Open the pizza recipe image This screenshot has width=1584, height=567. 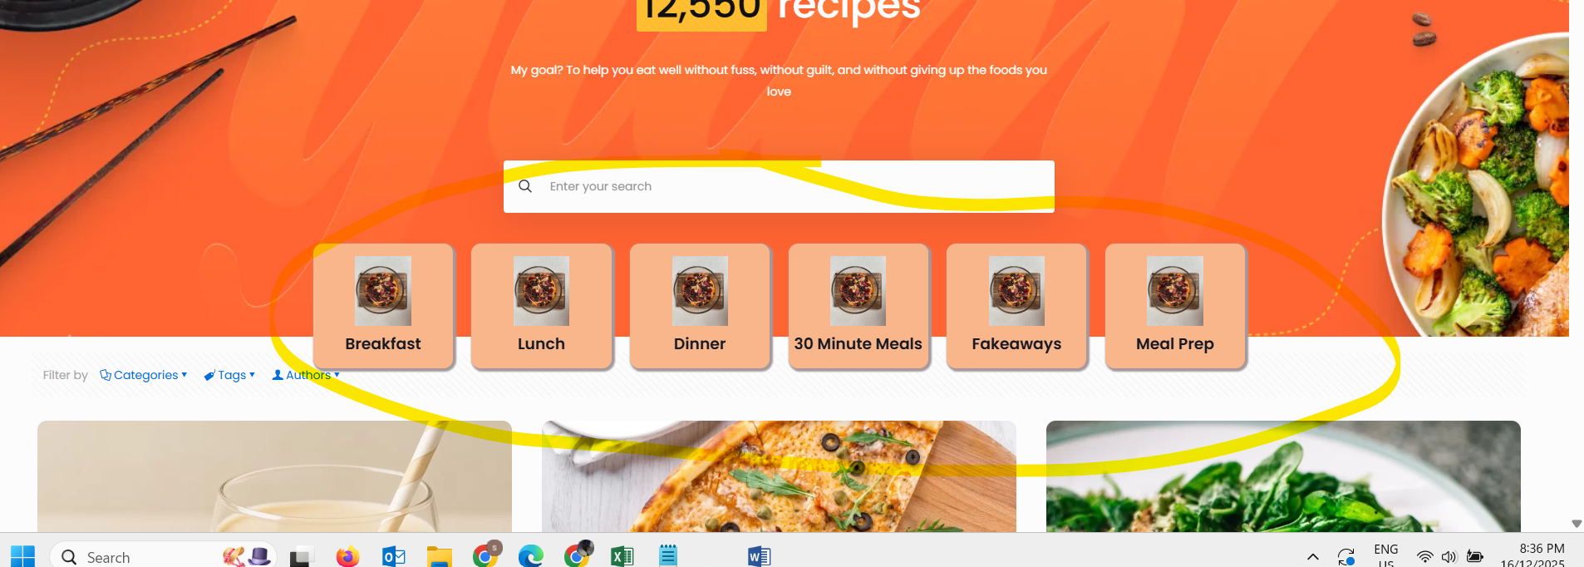(779, 476)
